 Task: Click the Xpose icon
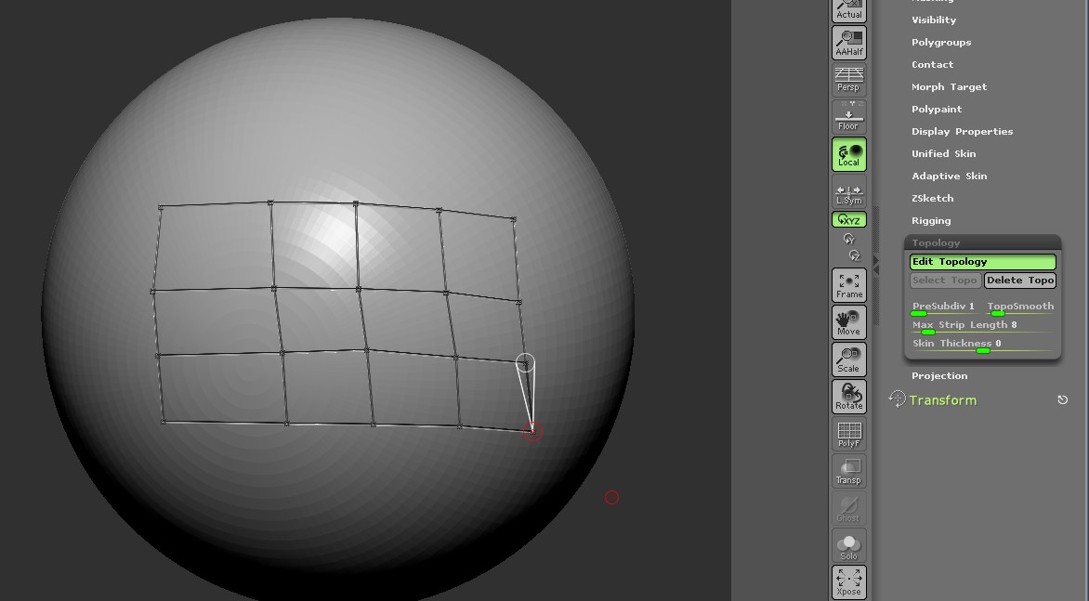tap(848, 581)
